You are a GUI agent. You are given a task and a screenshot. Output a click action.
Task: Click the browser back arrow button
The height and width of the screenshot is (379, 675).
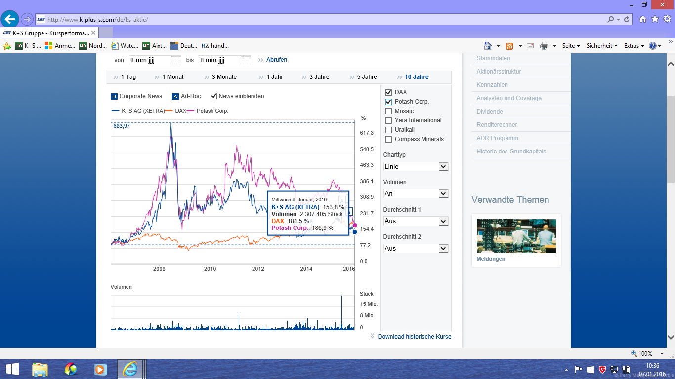point(10,19)
